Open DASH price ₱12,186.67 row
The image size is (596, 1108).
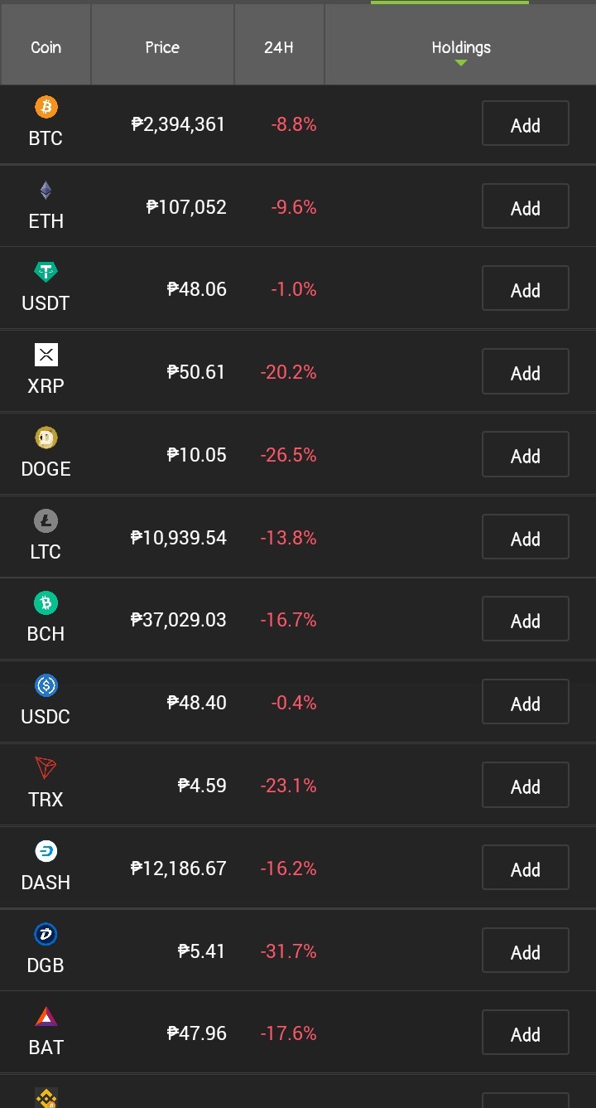[x=298, y=868]
